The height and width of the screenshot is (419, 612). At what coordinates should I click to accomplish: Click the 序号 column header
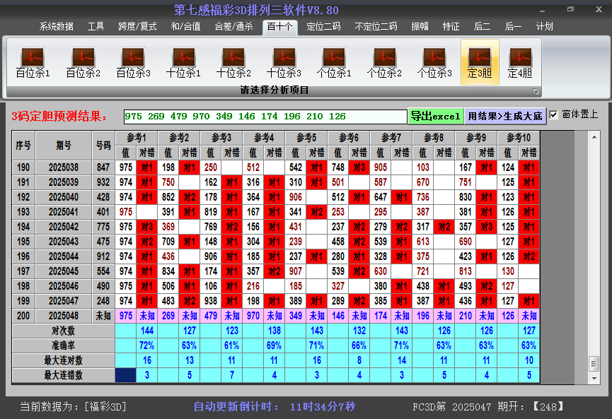[x=23, y=146]
